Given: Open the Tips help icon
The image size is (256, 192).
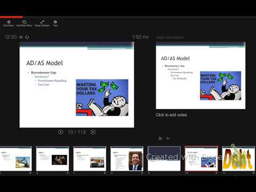Looking at the screenshot, I should [x=55, y=23].
